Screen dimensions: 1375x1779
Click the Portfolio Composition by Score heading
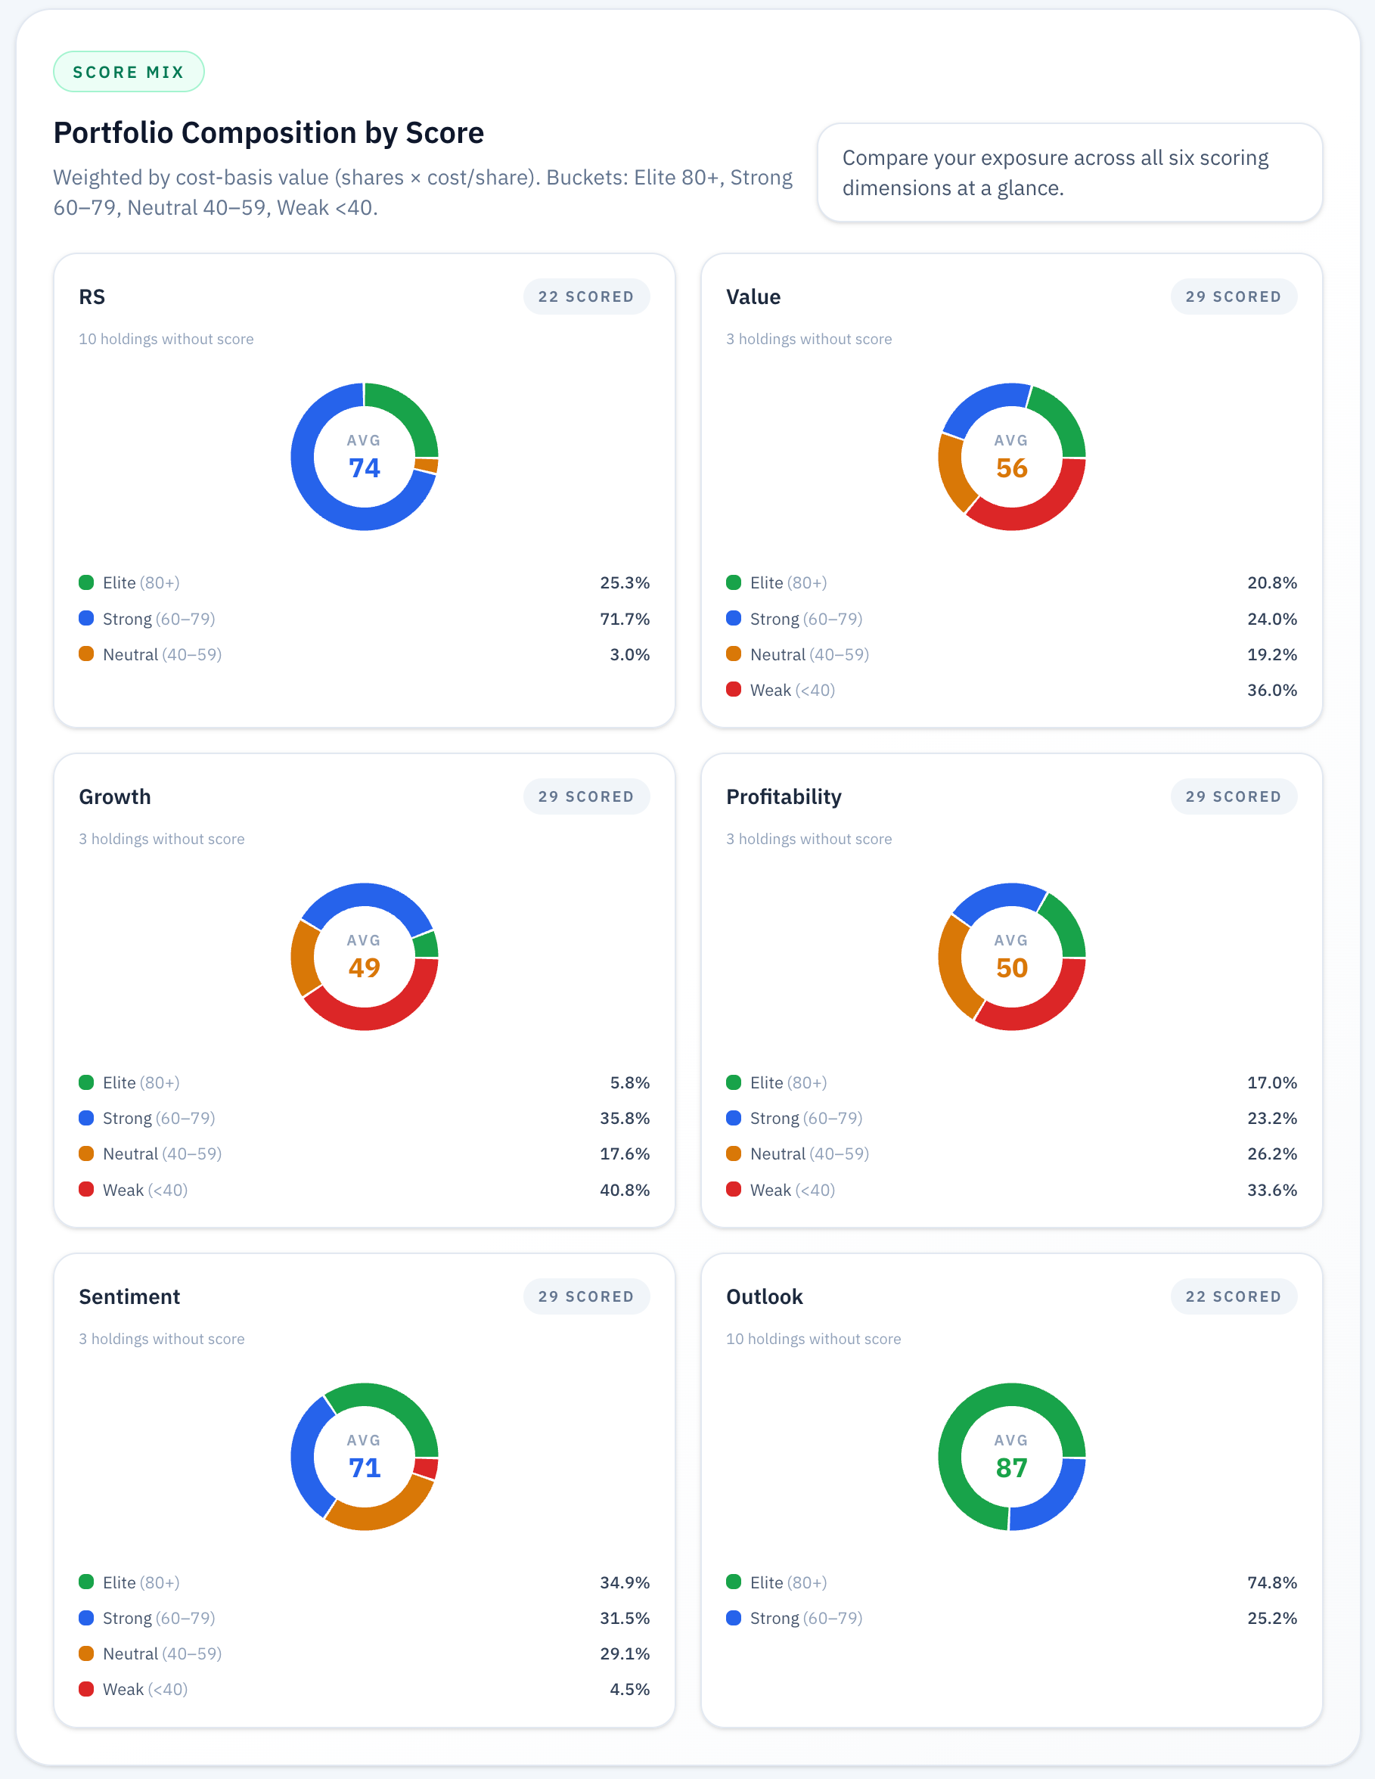point(268,133)
